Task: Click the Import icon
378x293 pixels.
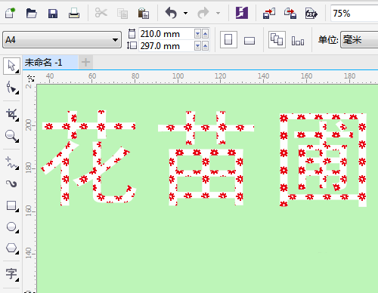Action: click(x=269, y=13)
